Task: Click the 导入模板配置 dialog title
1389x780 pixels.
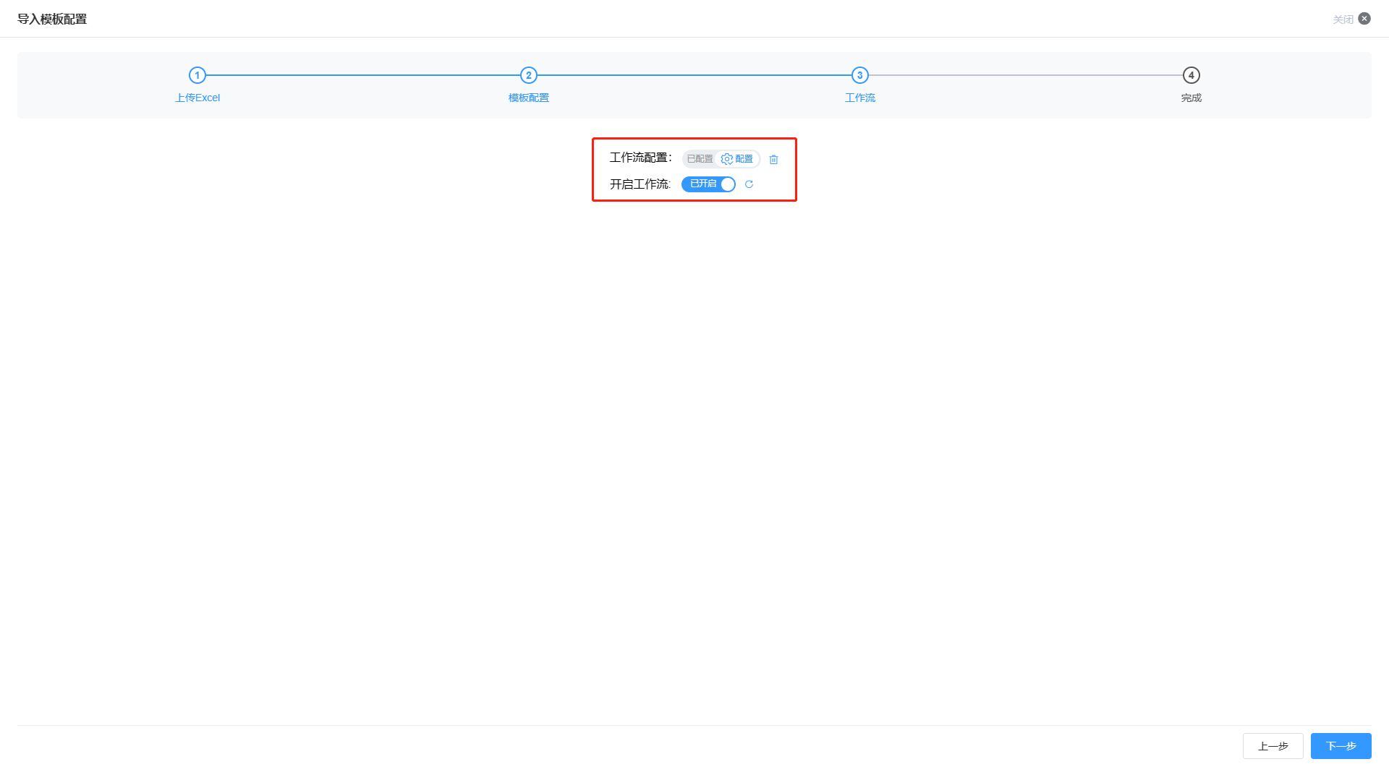Action: coord(52,19)
